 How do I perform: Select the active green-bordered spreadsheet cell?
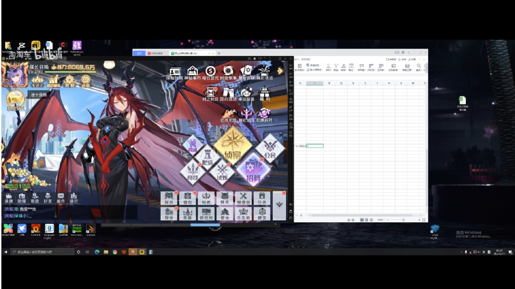[315, 146]
